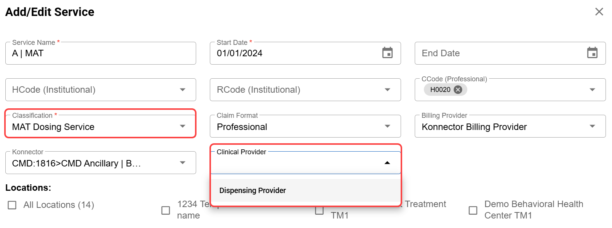The height and width of the screenshot is (228, 612).
Task: Open the Start Date calendar picker
Action: (x=387, y=53)
